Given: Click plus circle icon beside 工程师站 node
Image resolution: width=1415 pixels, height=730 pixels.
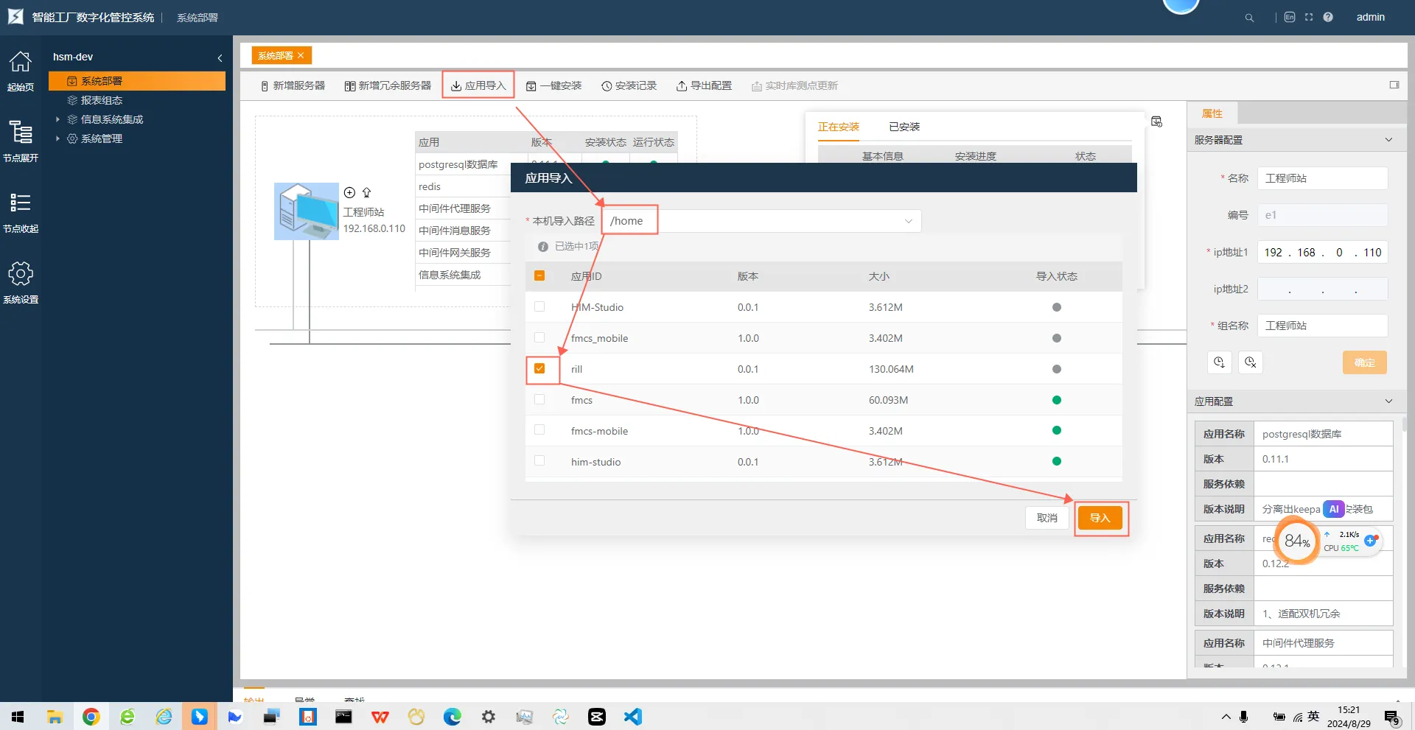Looking at the screenshot, I should click(349, 192).
